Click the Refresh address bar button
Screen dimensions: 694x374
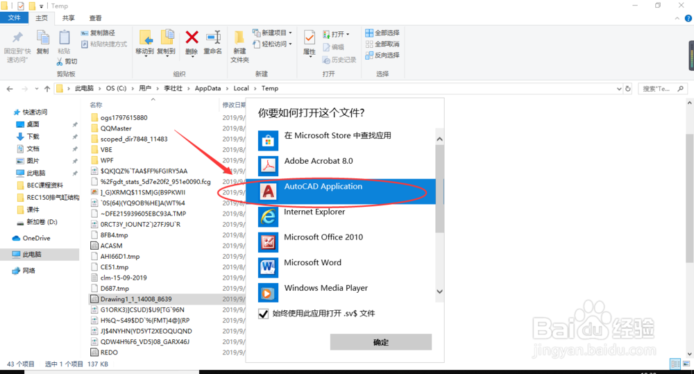pyautogui.click(x=627, y=89)
